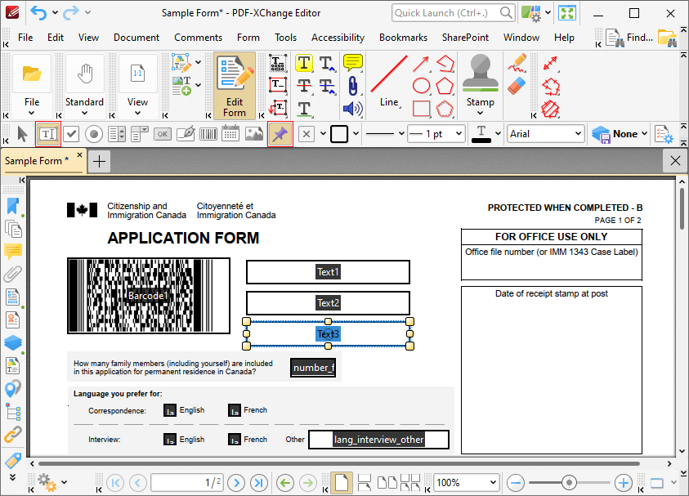Choose the Select Fields arrow tool

(x=22, y=134)
